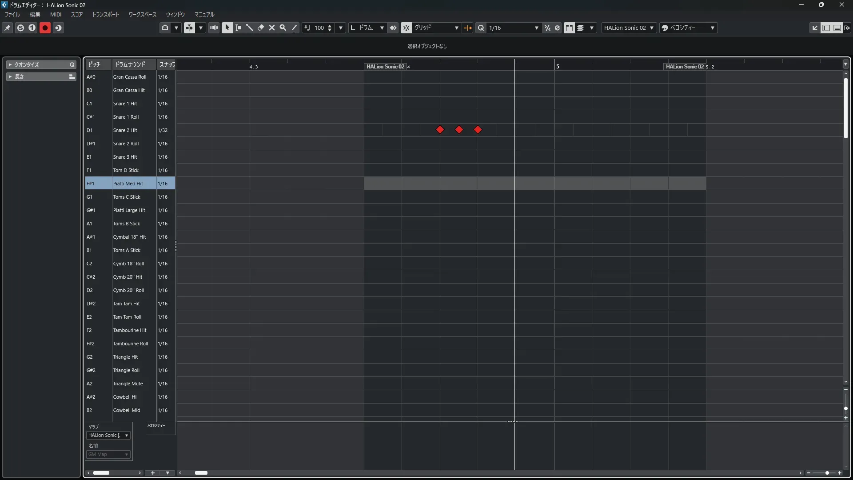Select the Line tool

click(x=294, y=28)
